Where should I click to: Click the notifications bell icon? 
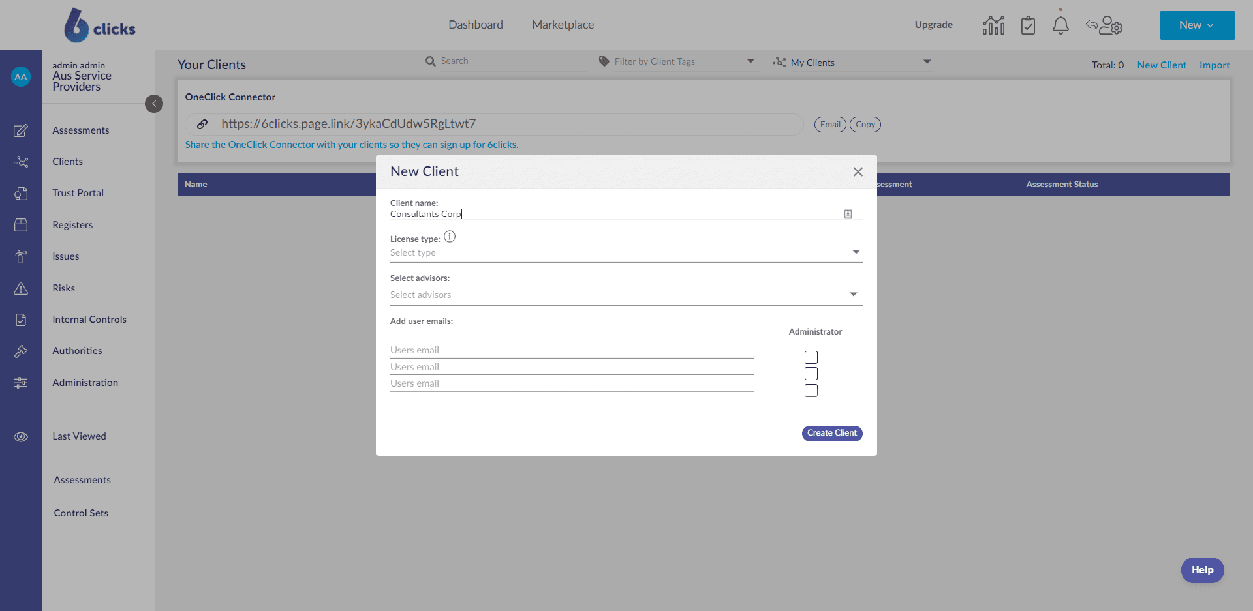coord(1060,25)
